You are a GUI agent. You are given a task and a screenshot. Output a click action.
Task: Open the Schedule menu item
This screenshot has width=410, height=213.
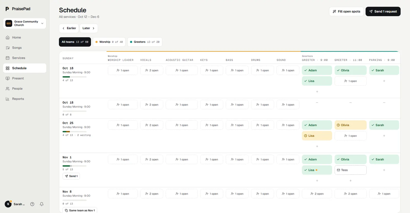(x=25, y=68)
